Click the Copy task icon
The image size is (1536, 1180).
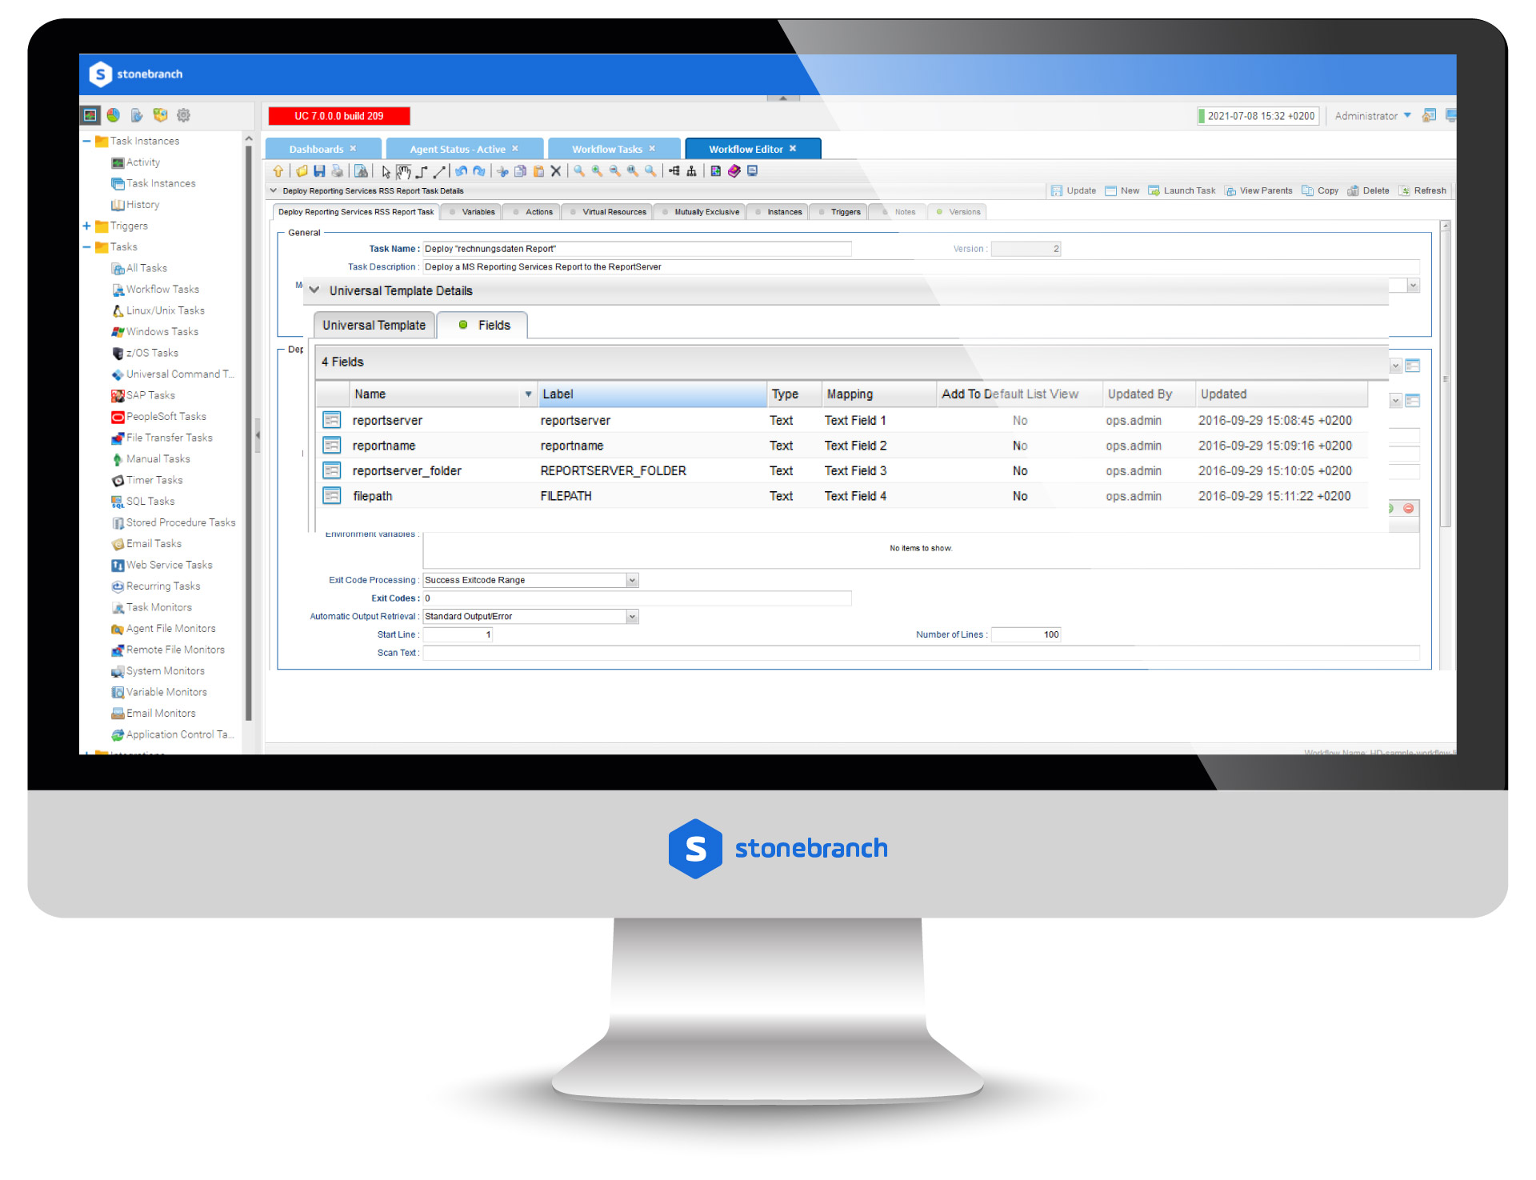coord(1306,191)
